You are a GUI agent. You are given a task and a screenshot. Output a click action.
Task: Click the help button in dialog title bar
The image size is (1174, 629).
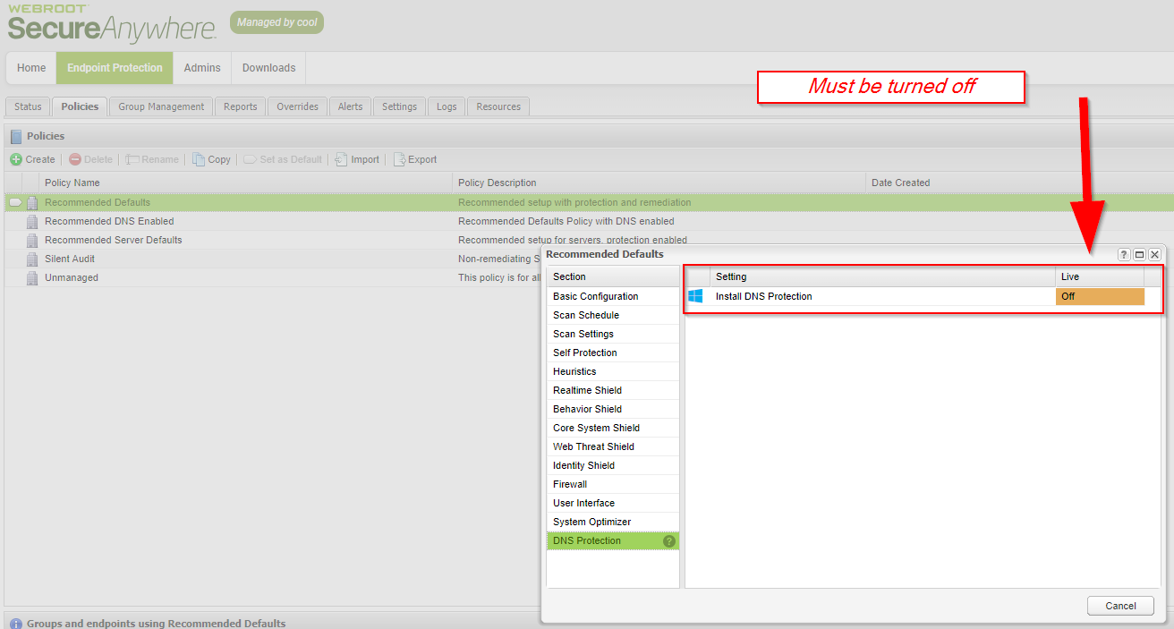click(1124, 255)
